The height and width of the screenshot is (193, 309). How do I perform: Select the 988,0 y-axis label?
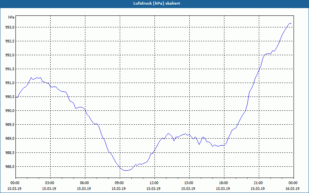pyautogui.click(x=10, y=167)
